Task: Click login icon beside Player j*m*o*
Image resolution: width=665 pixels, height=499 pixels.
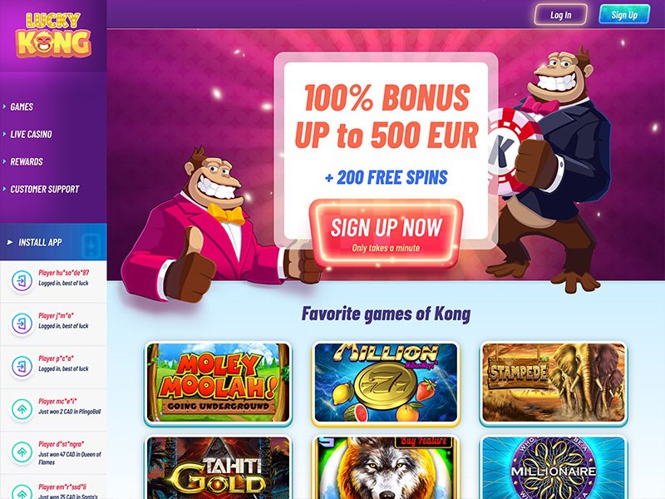Action: coord(22,324)
